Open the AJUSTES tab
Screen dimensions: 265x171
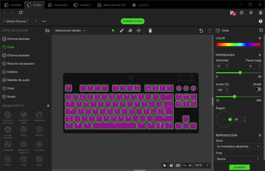click(140, 5)
